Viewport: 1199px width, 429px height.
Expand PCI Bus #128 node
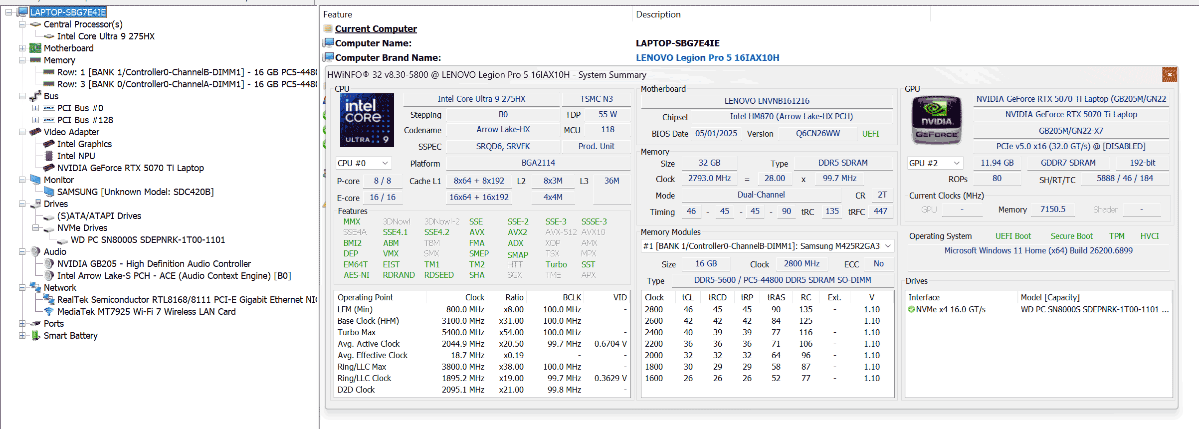click(35, 120)
